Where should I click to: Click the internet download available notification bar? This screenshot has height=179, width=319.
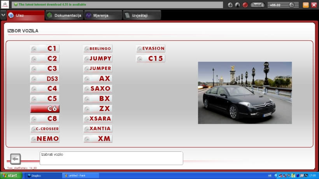pos(117,5)
